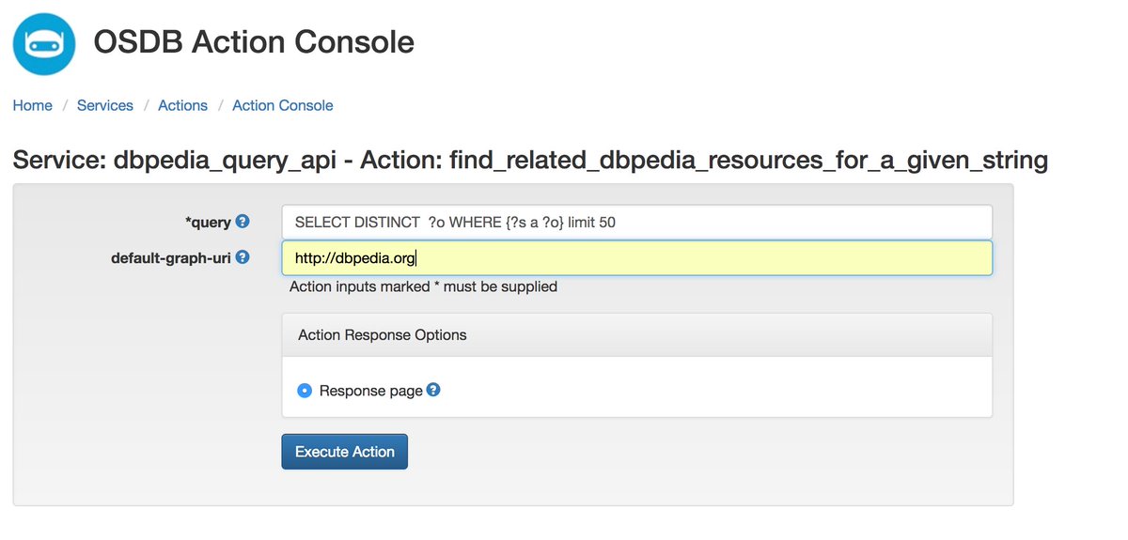This screenshot has height=540, width=1128.
Task: Go to the Home breadcrumb link
Action: point(33,105)
